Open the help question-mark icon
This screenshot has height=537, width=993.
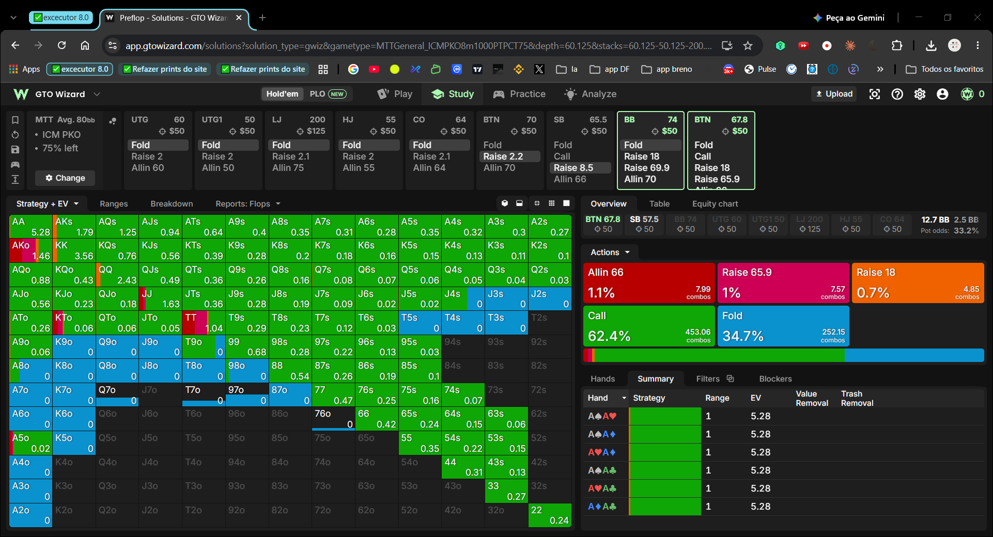point(897,94)
